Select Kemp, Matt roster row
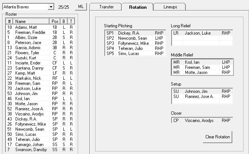249x154 pixels. pyautogui.click(x=40, y=73)
